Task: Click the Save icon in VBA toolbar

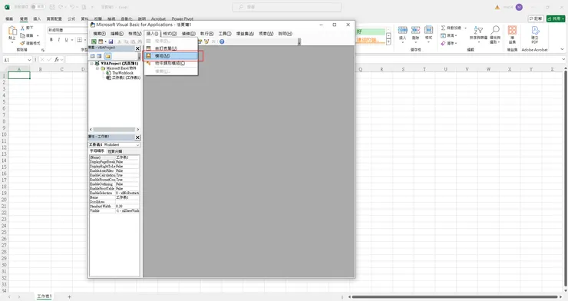Action: pyautogui.click(x=111, y=41)
